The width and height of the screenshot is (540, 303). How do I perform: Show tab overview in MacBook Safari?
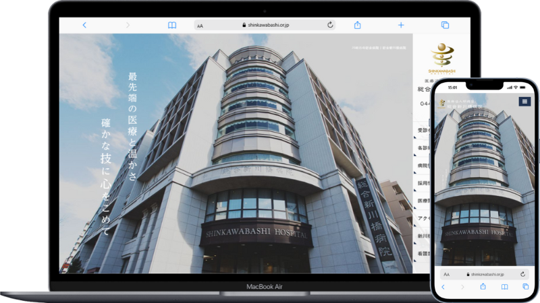[x=445, y=25]
